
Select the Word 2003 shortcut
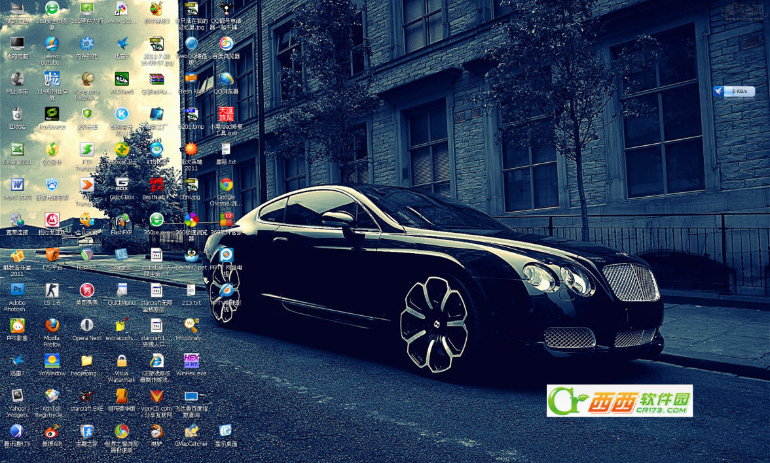(17, 184)
